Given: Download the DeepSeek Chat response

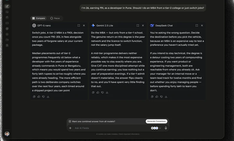Looking at the screenshot, I should (166, 97).
